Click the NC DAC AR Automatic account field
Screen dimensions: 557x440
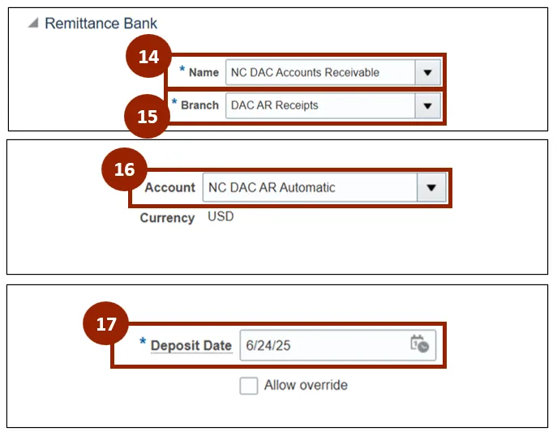coord(308,187)
